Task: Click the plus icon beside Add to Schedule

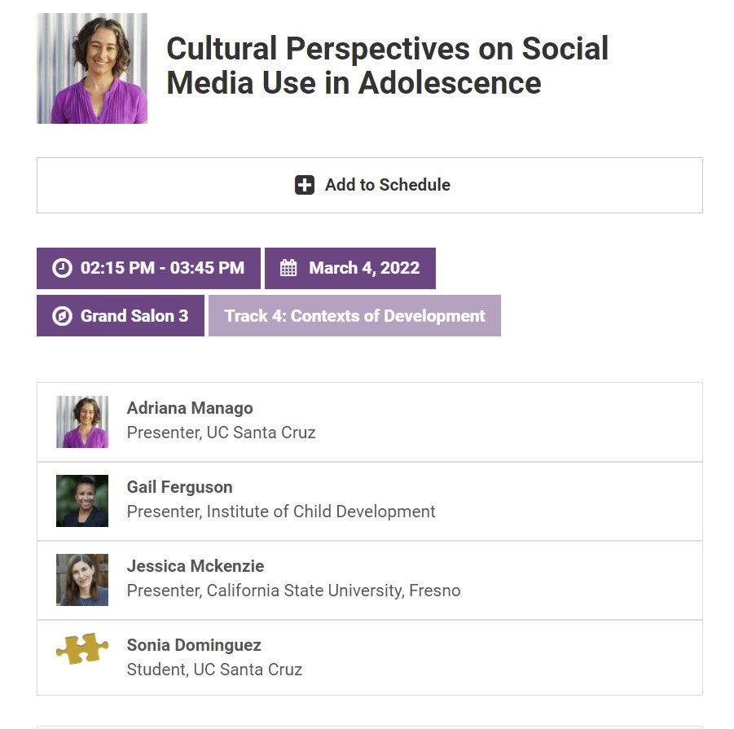Action: pyautogui.click(x=305, y=185)
